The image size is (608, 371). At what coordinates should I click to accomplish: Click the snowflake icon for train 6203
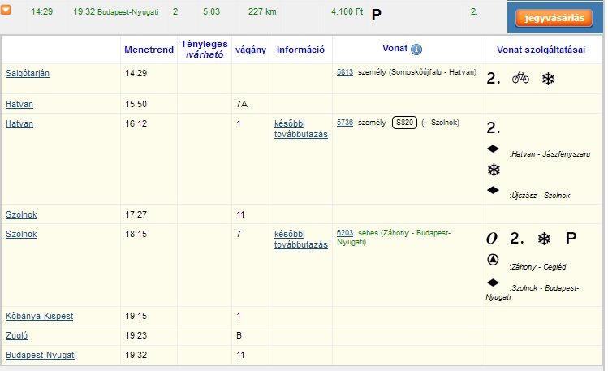pos(544,239)
